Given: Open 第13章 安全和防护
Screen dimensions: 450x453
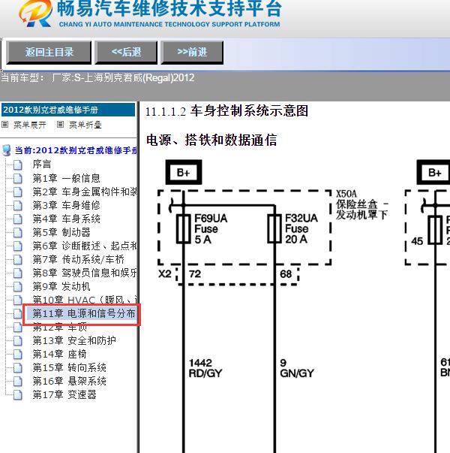Looking at the screenshot, I should pyautogui.click(x=74, y=340).
